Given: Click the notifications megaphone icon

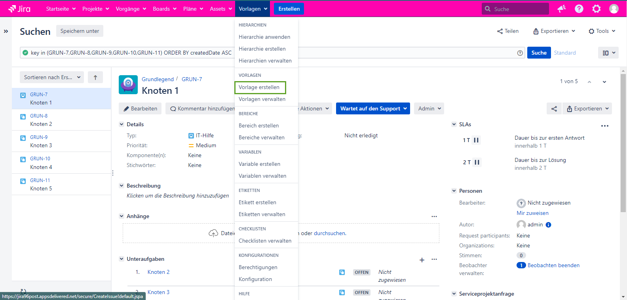Looking at the screenshot, I should [561, 9].
